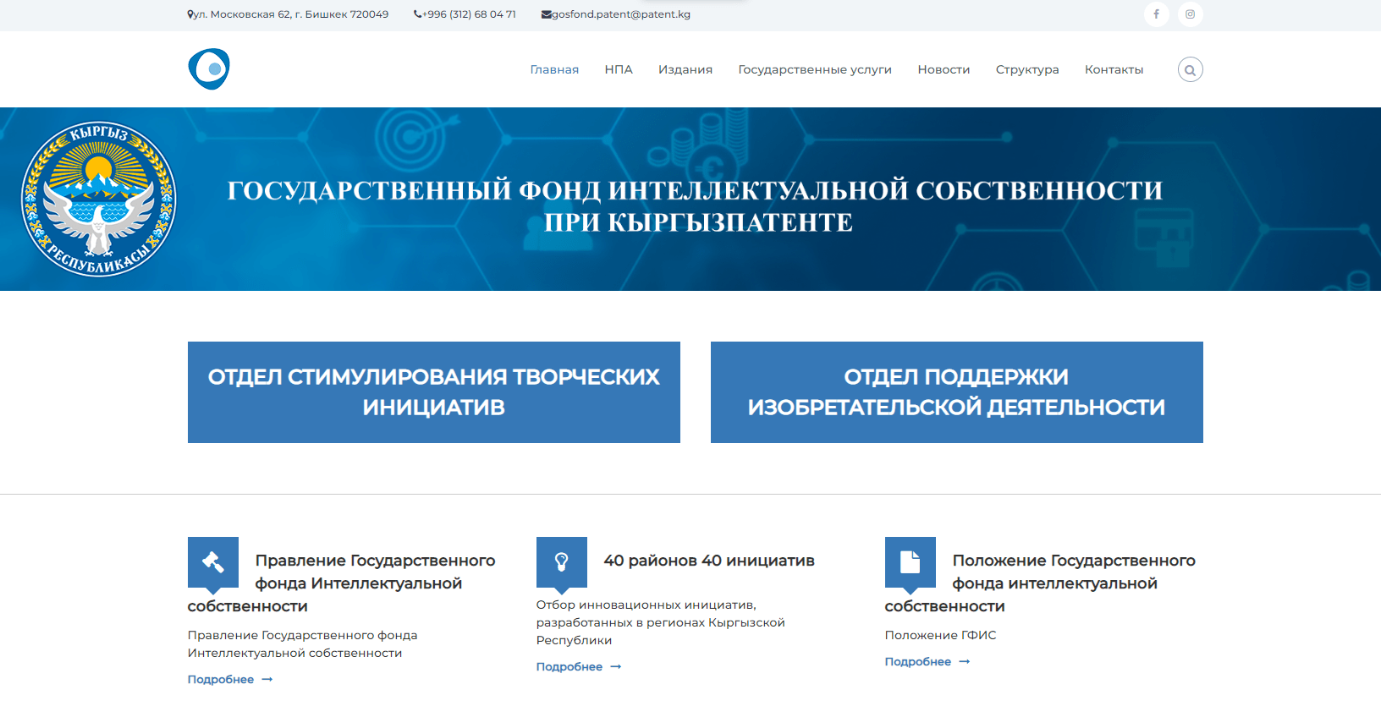Click the gavel icon for Правление

click(213, 561)
